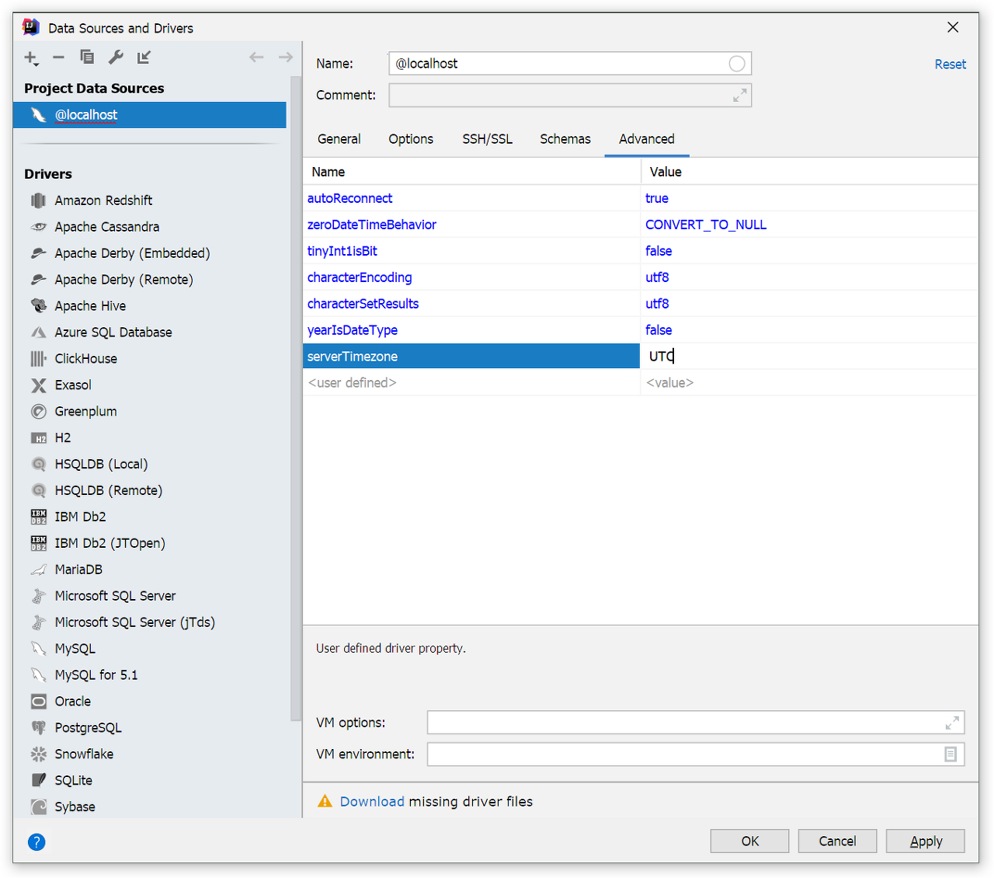This screenshot has height=878, width=994.
Task: Add a new data source with plus icon
Action: point(31,57)
